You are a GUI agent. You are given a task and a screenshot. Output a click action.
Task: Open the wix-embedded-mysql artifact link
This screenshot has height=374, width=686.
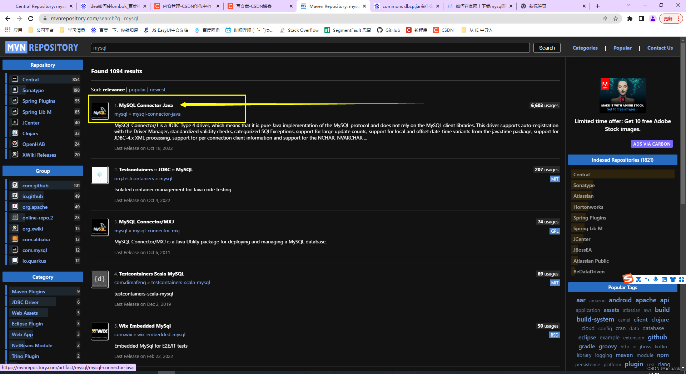coord(161,334)
